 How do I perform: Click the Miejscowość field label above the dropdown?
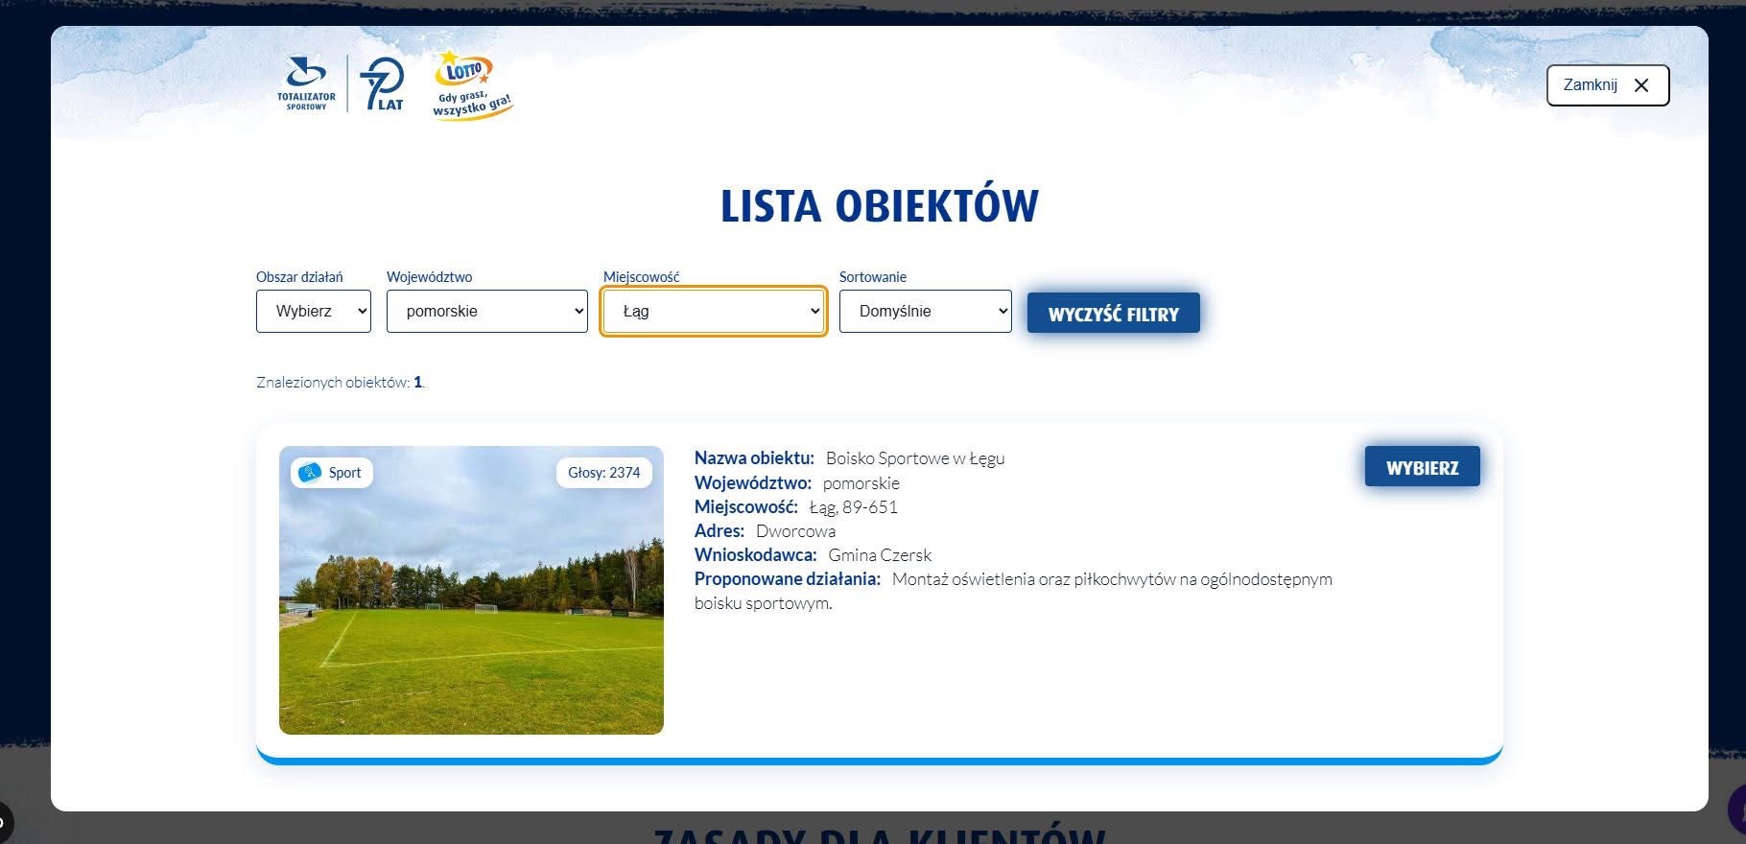[x=641, y=277]
